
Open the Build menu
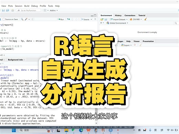click(x=27, y=6)
